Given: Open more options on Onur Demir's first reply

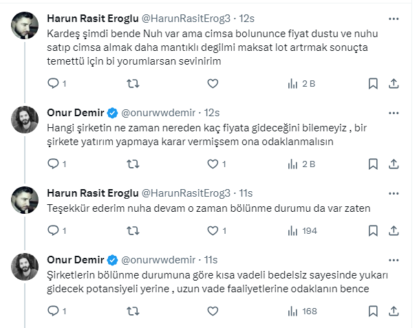Looking at the screenshot, I should [x=393, y=111].
